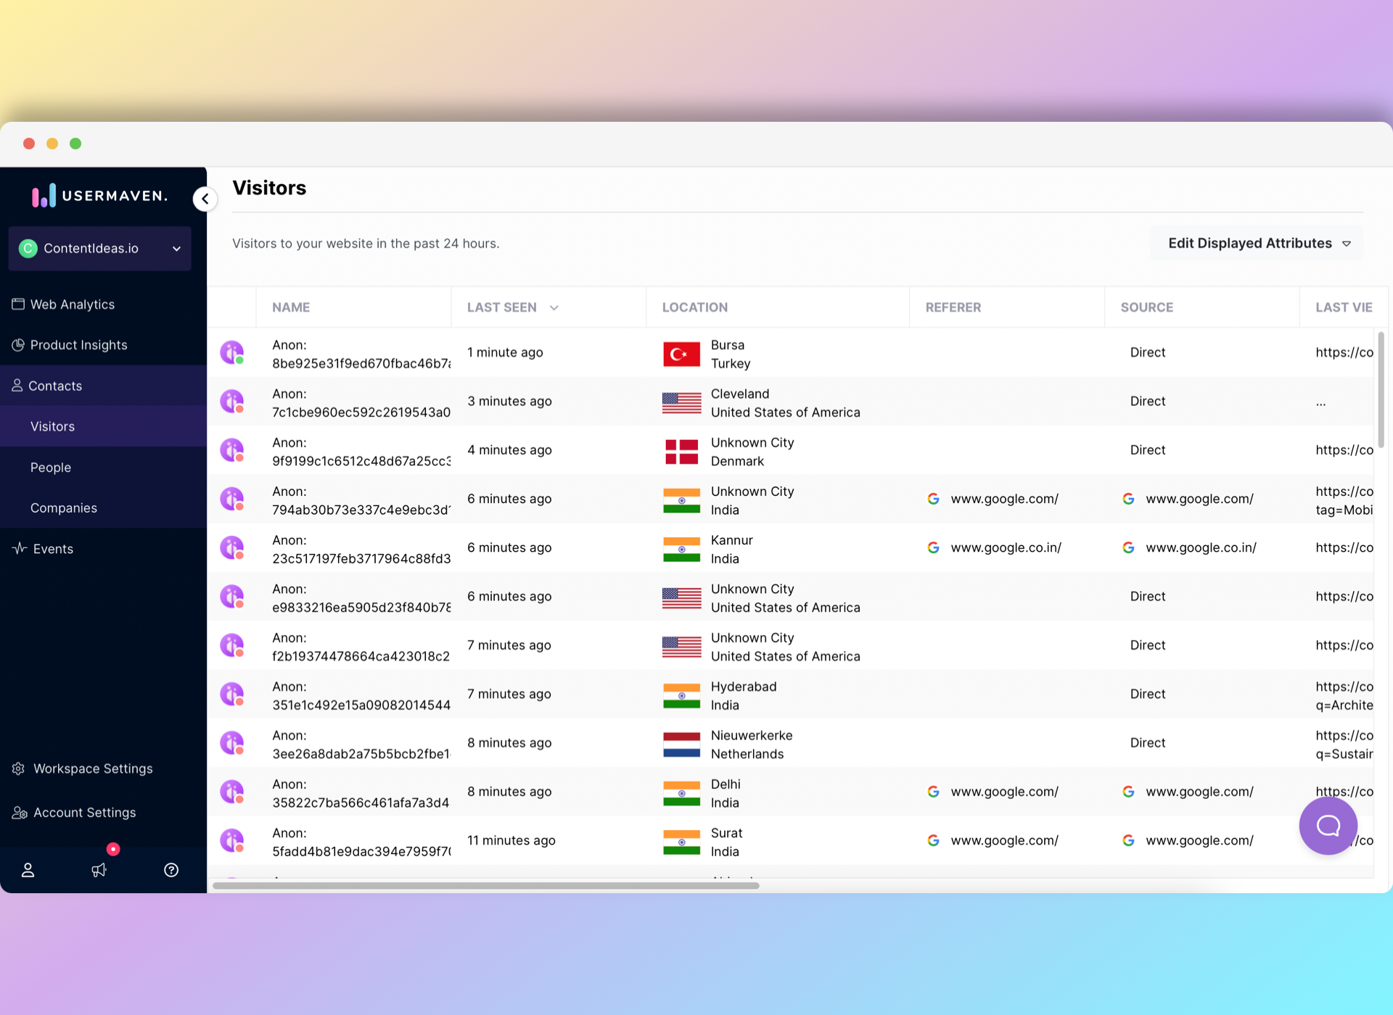
Task: Click avatar of visitor Anon 7c1cbe960ec
Action: (232, 401)
